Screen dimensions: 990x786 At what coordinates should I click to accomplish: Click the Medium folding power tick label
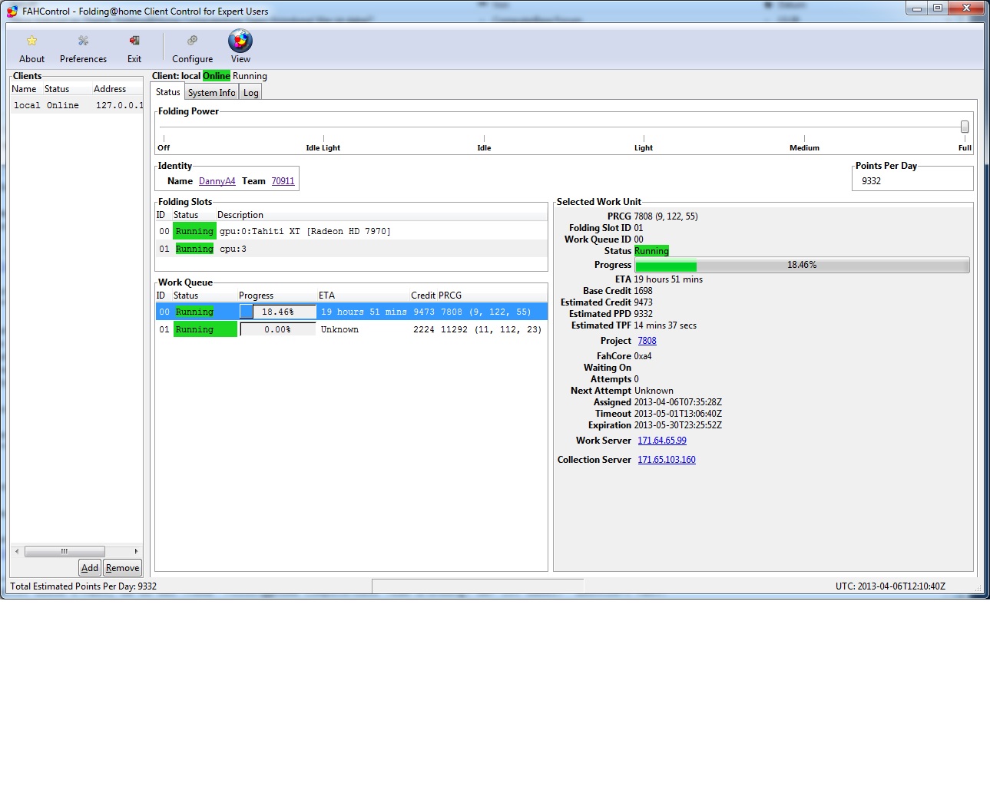804,148
